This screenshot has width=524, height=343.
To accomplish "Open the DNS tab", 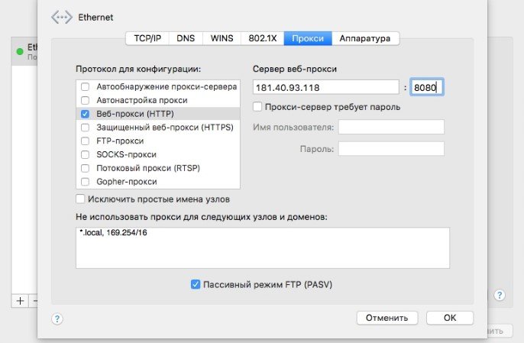I will [x=186, y=38].
